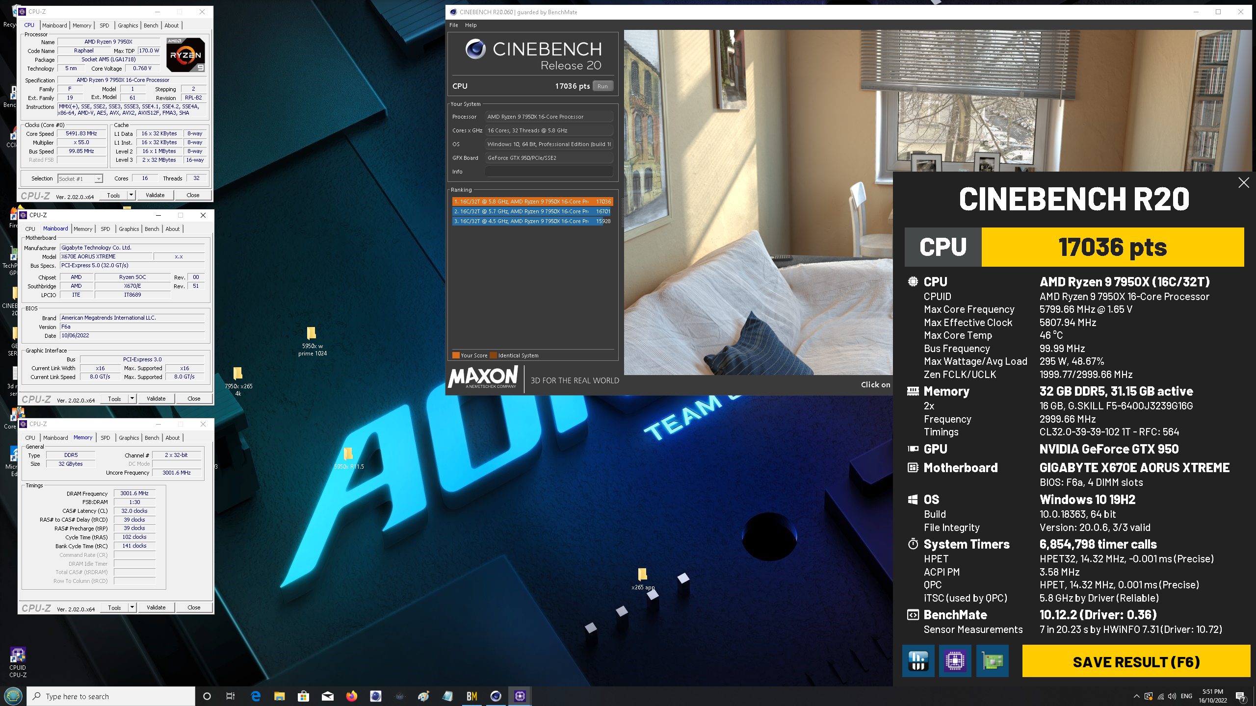Switch to CPU tab in Mainboard CPU-Z window
1256x706 pixels.
(30, 229)
